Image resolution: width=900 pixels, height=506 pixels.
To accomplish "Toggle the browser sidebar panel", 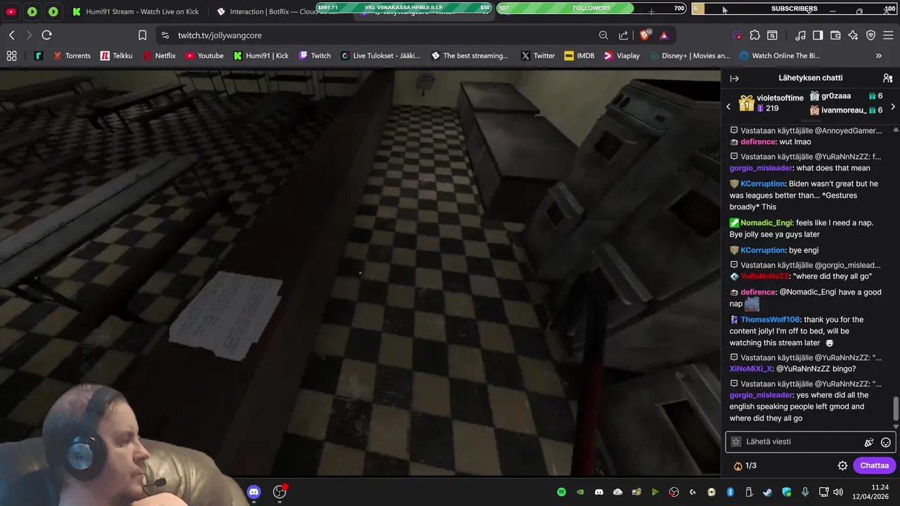I will coord(818,35).
